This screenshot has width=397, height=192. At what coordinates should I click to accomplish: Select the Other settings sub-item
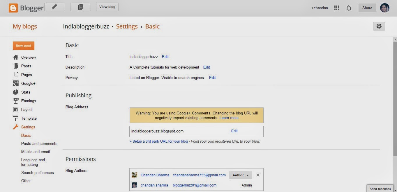26,181
